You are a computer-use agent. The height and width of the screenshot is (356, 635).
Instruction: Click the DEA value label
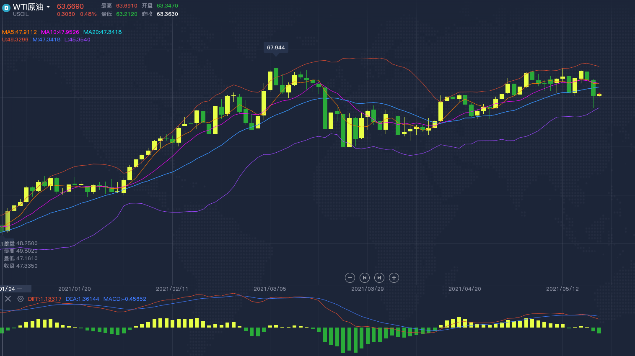pos(83,299)
